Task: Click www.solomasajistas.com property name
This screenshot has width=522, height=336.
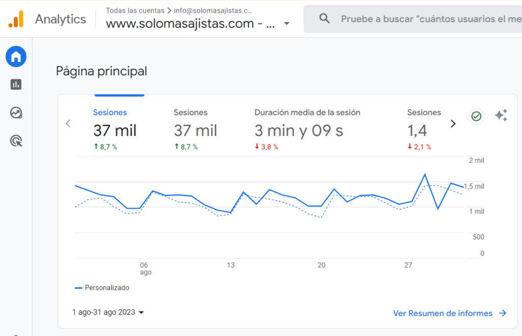Action: pos(191,23)
